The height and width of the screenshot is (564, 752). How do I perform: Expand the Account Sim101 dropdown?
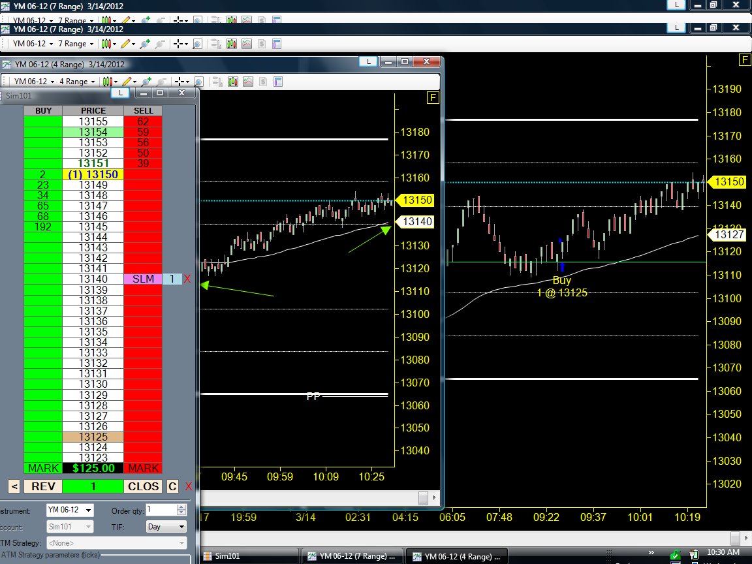[88, 527]
